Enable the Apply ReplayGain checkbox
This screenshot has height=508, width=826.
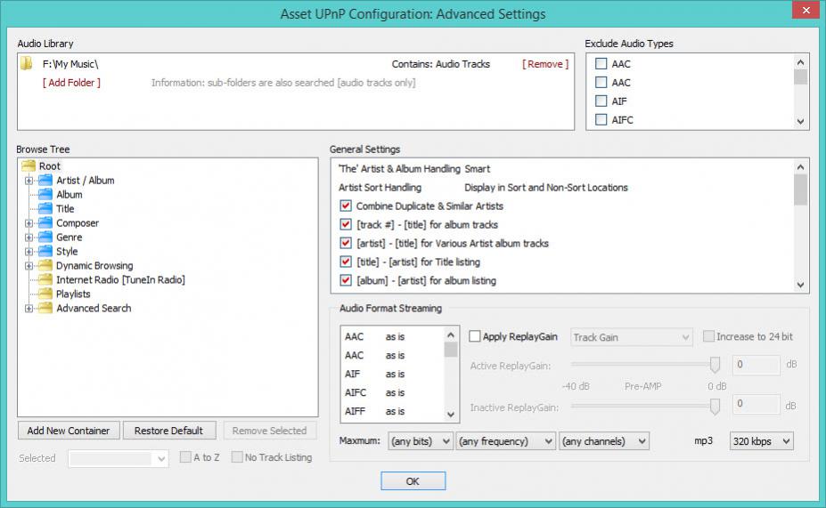point(475,337)
